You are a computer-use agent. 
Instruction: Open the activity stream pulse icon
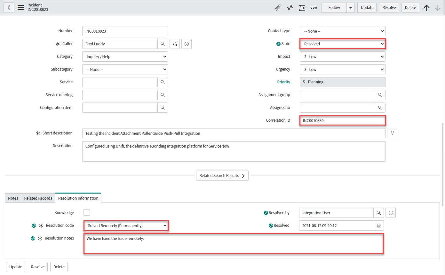point(290,8)
